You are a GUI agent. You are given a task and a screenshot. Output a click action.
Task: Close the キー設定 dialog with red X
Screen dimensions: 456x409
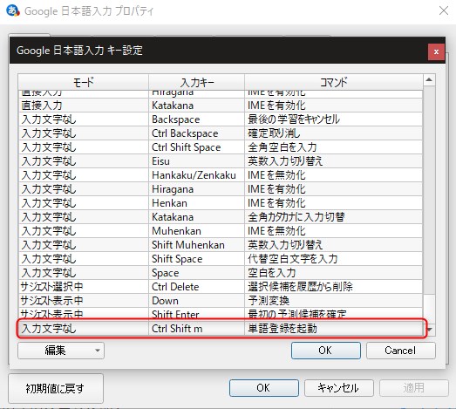pos(436,52)
